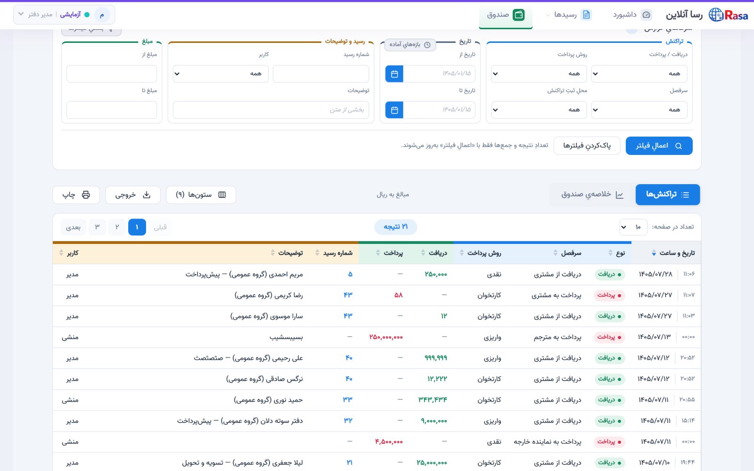The height and width of the screenshot is (471, 754).
Task: Sort by نوع column
Action: pyautogui.click(x=617, y=253)
